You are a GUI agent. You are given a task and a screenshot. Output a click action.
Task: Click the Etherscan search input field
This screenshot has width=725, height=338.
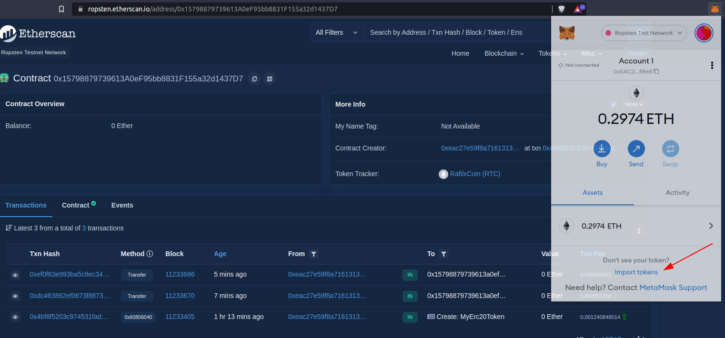click(457, 32)
